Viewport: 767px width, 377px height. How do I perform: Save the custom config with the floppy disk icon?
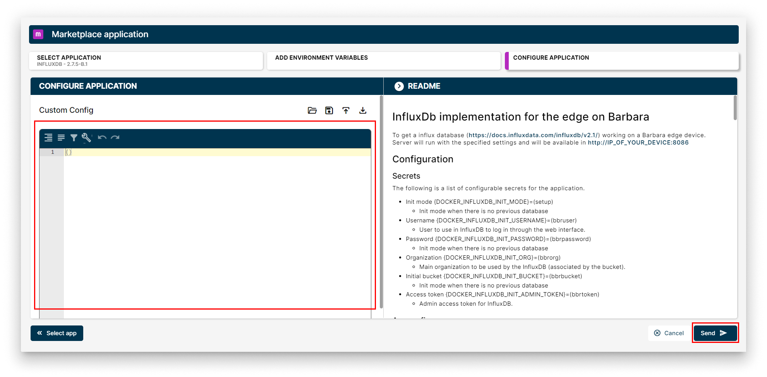tap(329, 110)
